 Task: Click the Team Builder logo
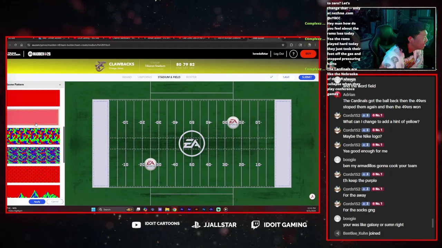click(14, 54)
